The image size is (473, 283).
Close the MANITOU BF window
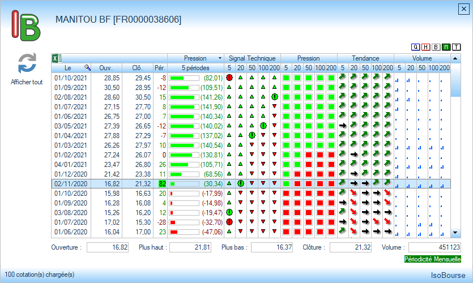click(463, 9)
